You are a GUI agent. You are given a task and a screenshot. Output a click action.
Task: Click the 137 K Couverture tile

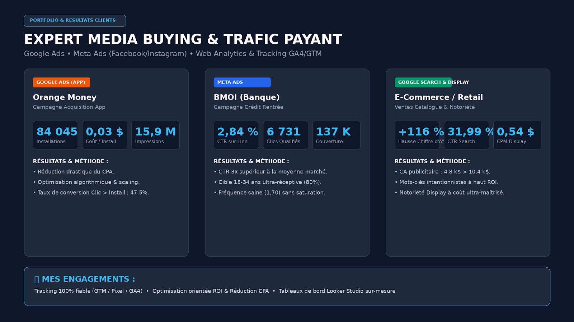pyautogui.click(x=337, y=135)
